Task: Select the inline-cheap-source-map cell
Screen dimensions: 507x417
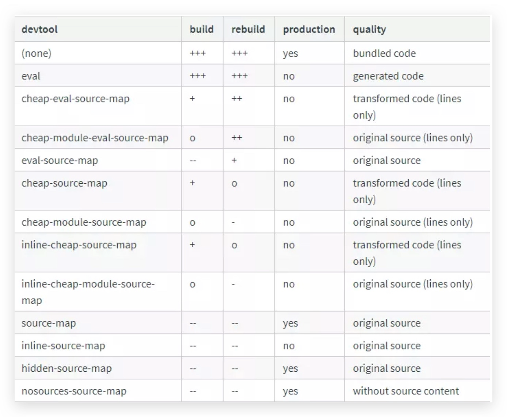Action: (x=79, y=245)
